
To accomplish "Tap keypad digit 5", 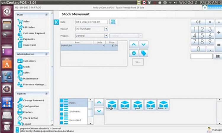I will click(202, 35).
